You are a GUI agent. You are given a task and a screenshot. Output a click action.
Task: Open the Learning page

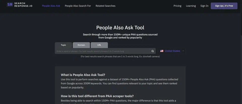click(x=191, y=6)
